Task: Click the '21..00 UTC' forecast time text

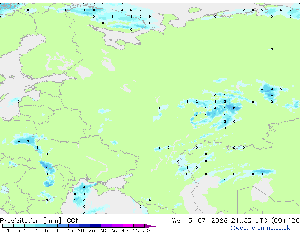Action: coord(249,221)
